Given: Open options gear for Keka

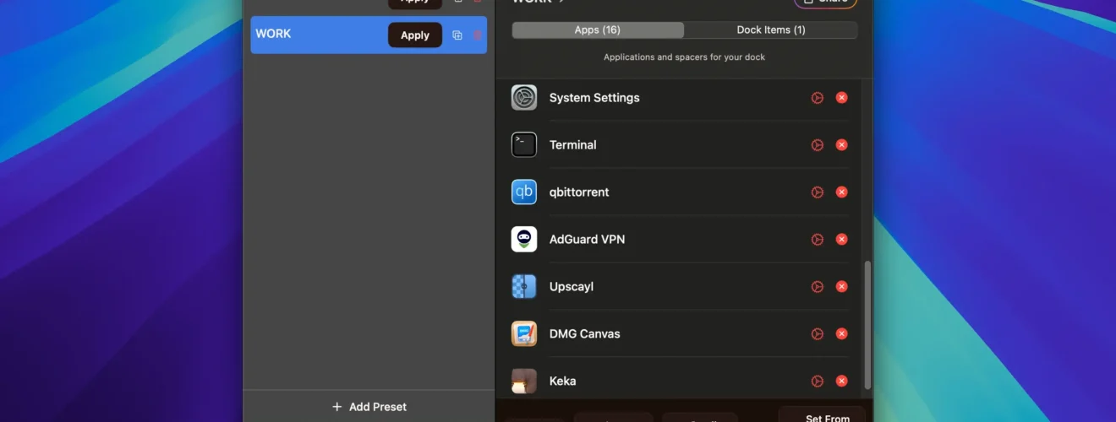Looking at the screenshot, I should click(x=817, y=381).
